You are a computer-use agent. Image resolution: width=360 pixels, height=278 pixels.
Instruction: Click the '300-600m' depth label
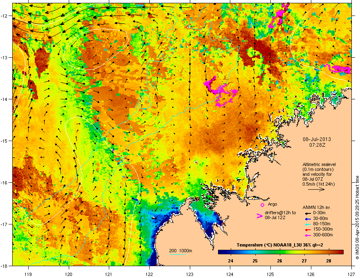(x=323, y=235)
